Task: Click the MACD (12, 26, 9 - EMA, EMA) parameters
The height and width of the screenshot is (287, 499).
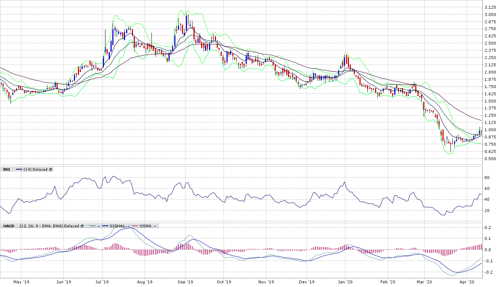Action: (x=42, y=226)
